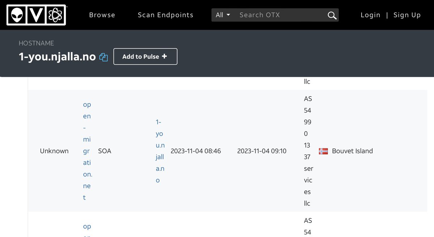Click the Login link
Image resolution: width=434 pixels, height=237 pixels.
tap(370, 15)
